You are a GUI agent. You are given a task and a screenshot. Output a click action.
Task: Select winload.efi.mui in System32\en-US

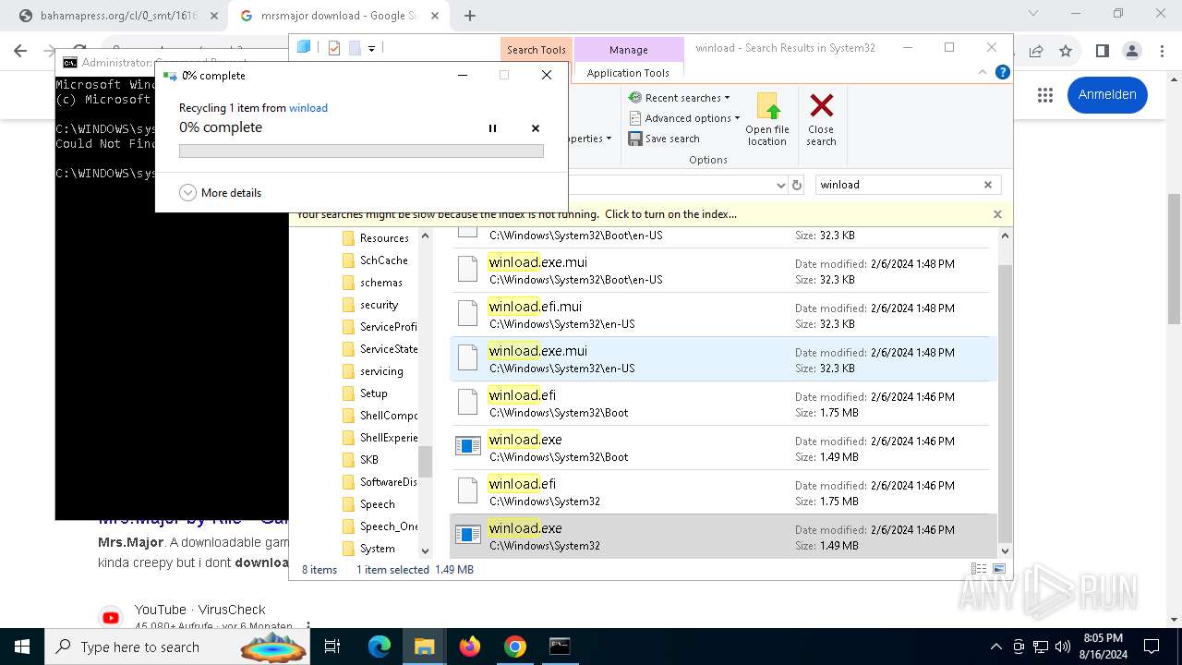tap(723, 315)
